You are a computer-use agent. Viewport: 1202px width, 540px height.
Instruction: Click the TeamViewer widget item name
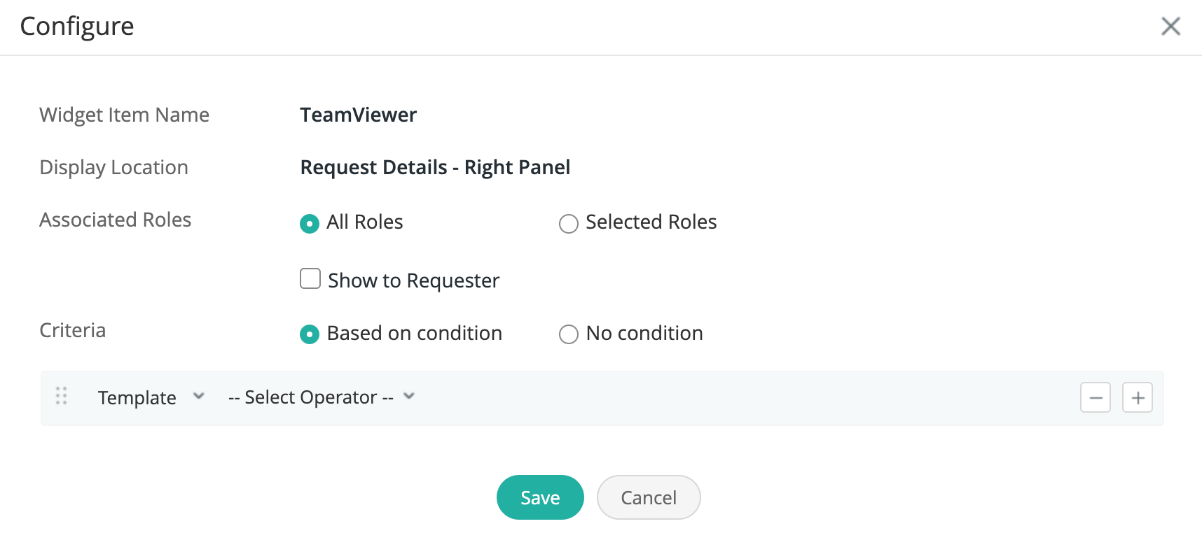coord(358,115)
